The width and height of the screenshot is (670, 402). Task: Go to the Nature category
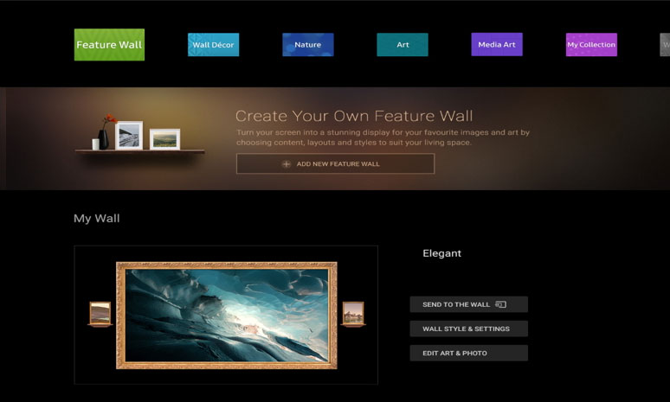pyautogui.click(x=307, y=45)
